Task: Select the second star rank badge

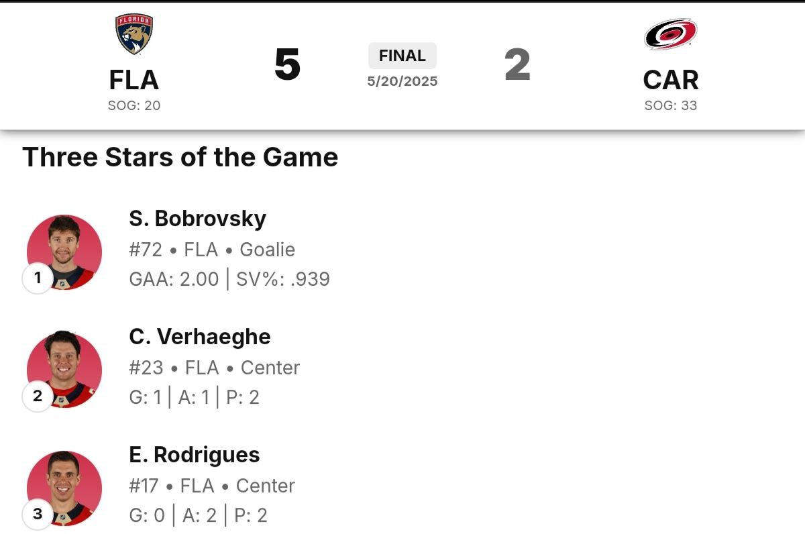Action: click(x=38, y=396)
